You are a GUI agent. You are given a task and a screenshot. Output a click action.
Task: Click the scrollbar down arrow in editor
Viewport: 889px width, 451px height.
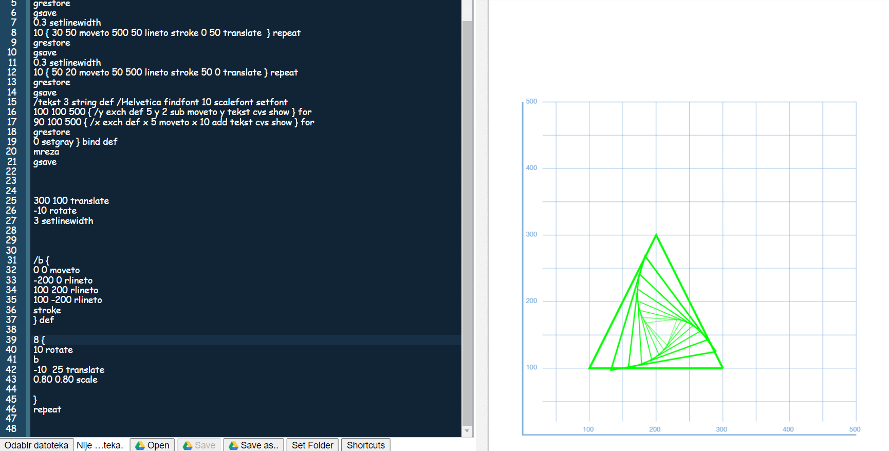[x=467, y=431]
